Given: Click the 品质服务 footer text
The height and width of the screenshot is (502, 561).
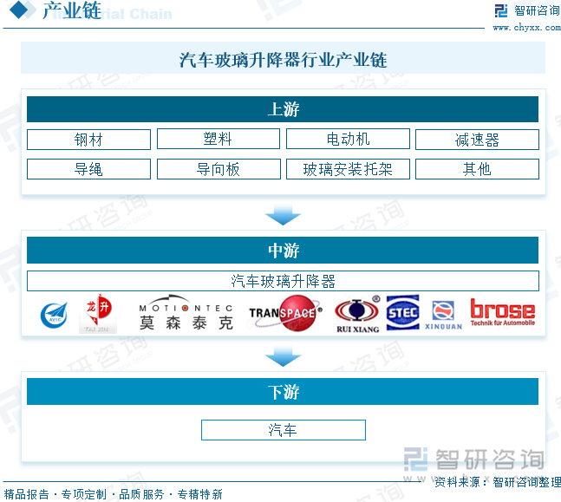Looking at the screenshot, I should point(141,494).
